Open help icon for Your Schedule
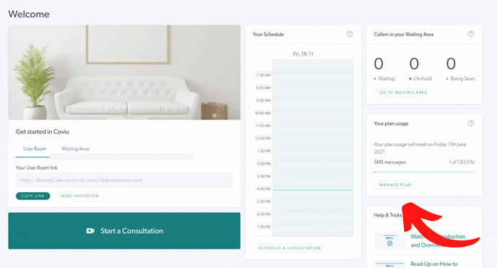The width and height of the screenshot is (497, 268). 350,34
